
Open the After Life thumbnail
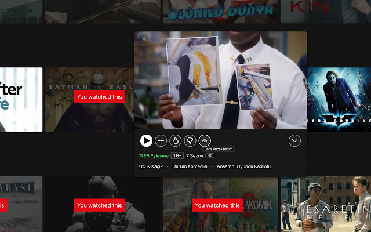[21, 100]
